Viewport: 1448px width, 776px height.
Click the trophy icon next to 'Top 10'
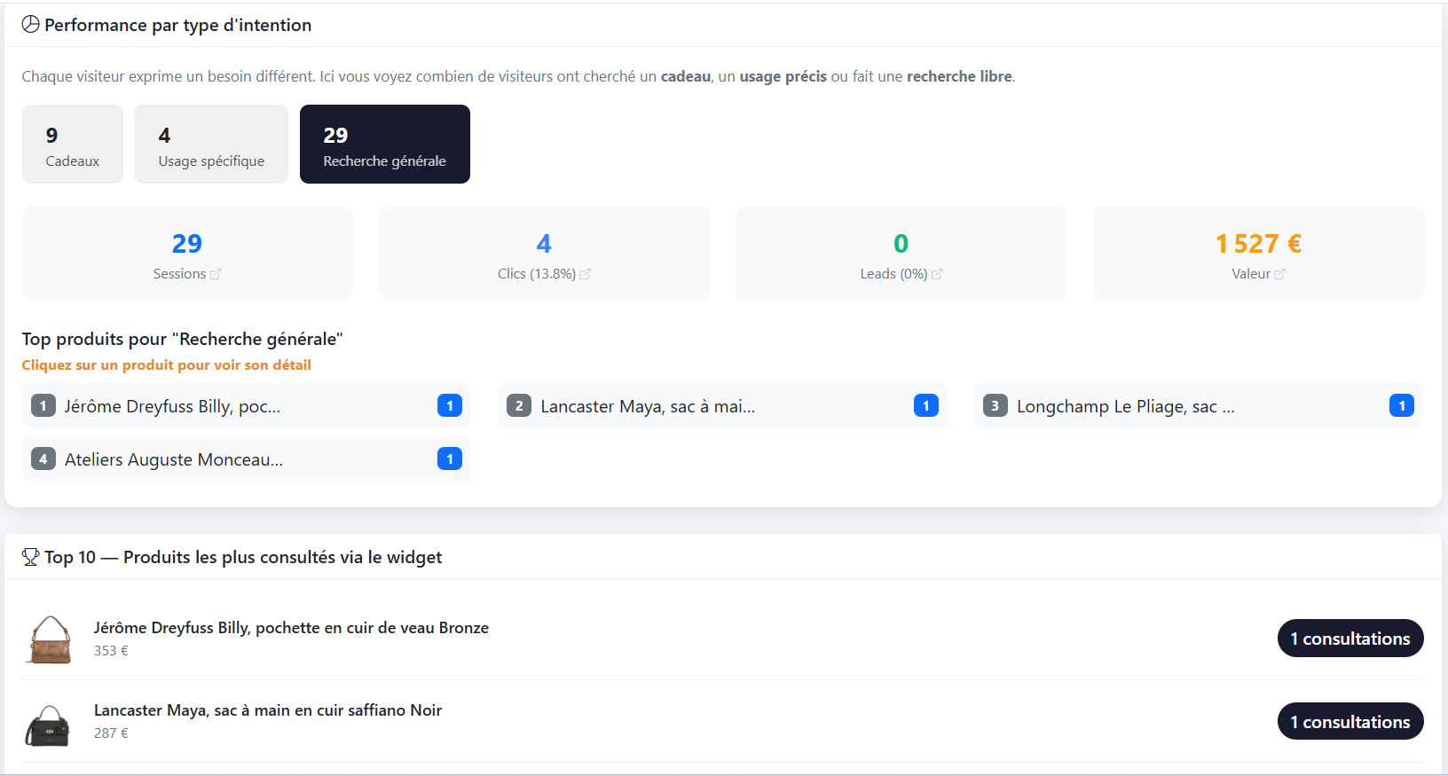click(x=29, y=557)
